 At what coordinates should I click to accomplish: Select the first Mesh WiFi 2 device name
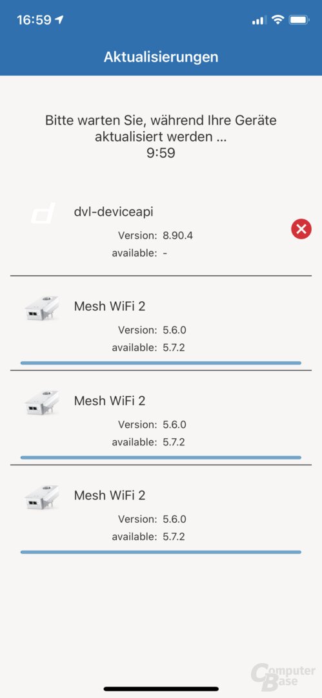point(110,306)
